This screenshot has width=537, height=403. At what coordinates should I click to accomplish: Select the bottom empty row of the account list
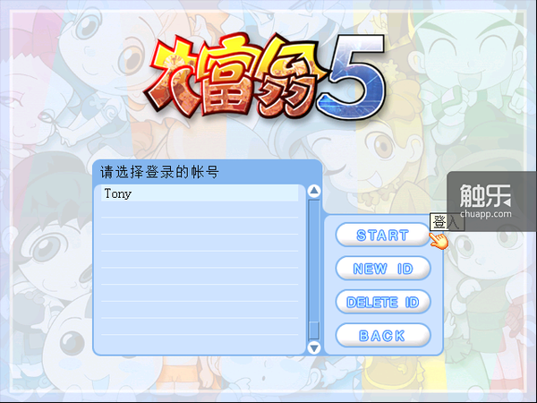200,344
